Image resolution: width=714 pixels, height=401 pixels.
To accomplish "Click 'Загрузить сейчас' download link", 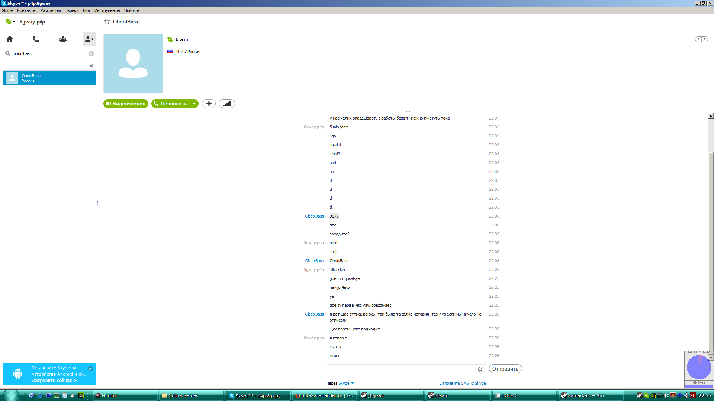I will click(54, 381).
